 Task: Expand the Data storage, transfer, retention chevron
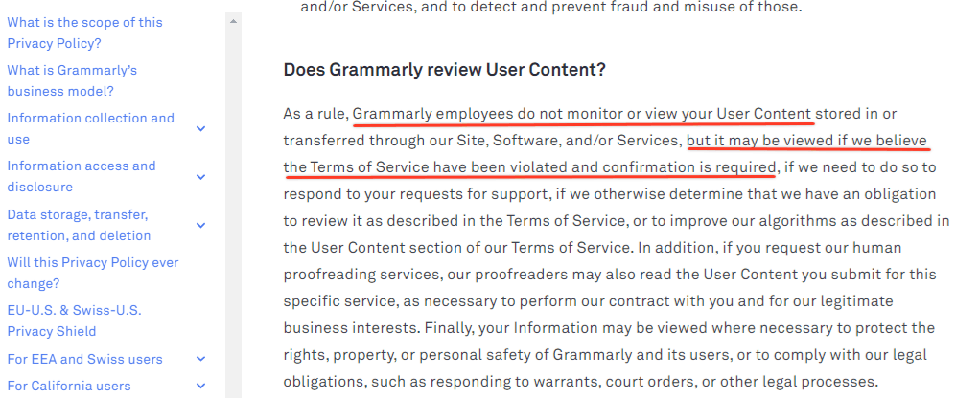click(201, 225)
